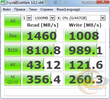Click the 4K QD32 read result 356.4
Screen dimensions: 110x99
[x=43, y=79]
